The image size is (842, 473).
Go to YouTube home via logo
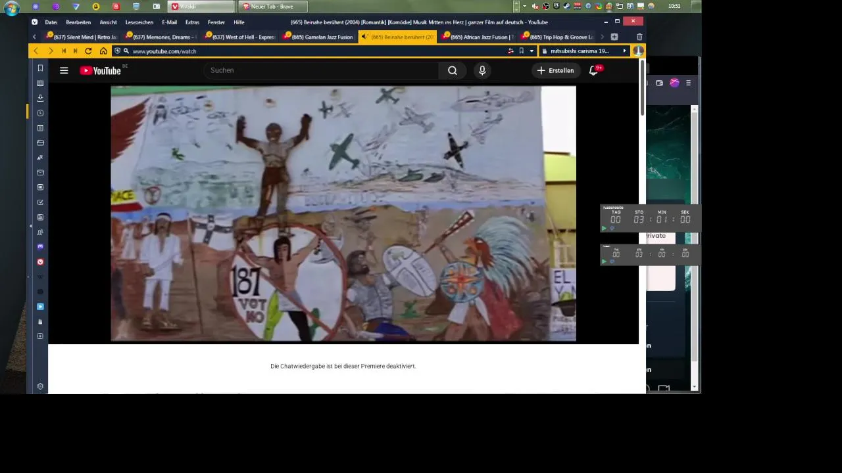[x=101, y=70]
